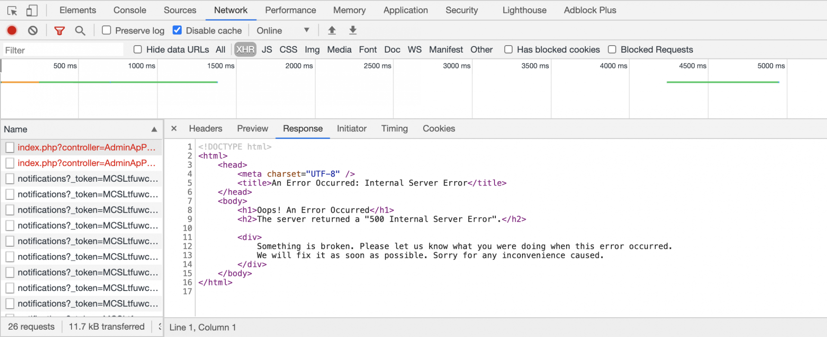The height and width of the screenshot is (337, 827).
Task: Enable Has blocked cookies filter
Action: point(508,49)
